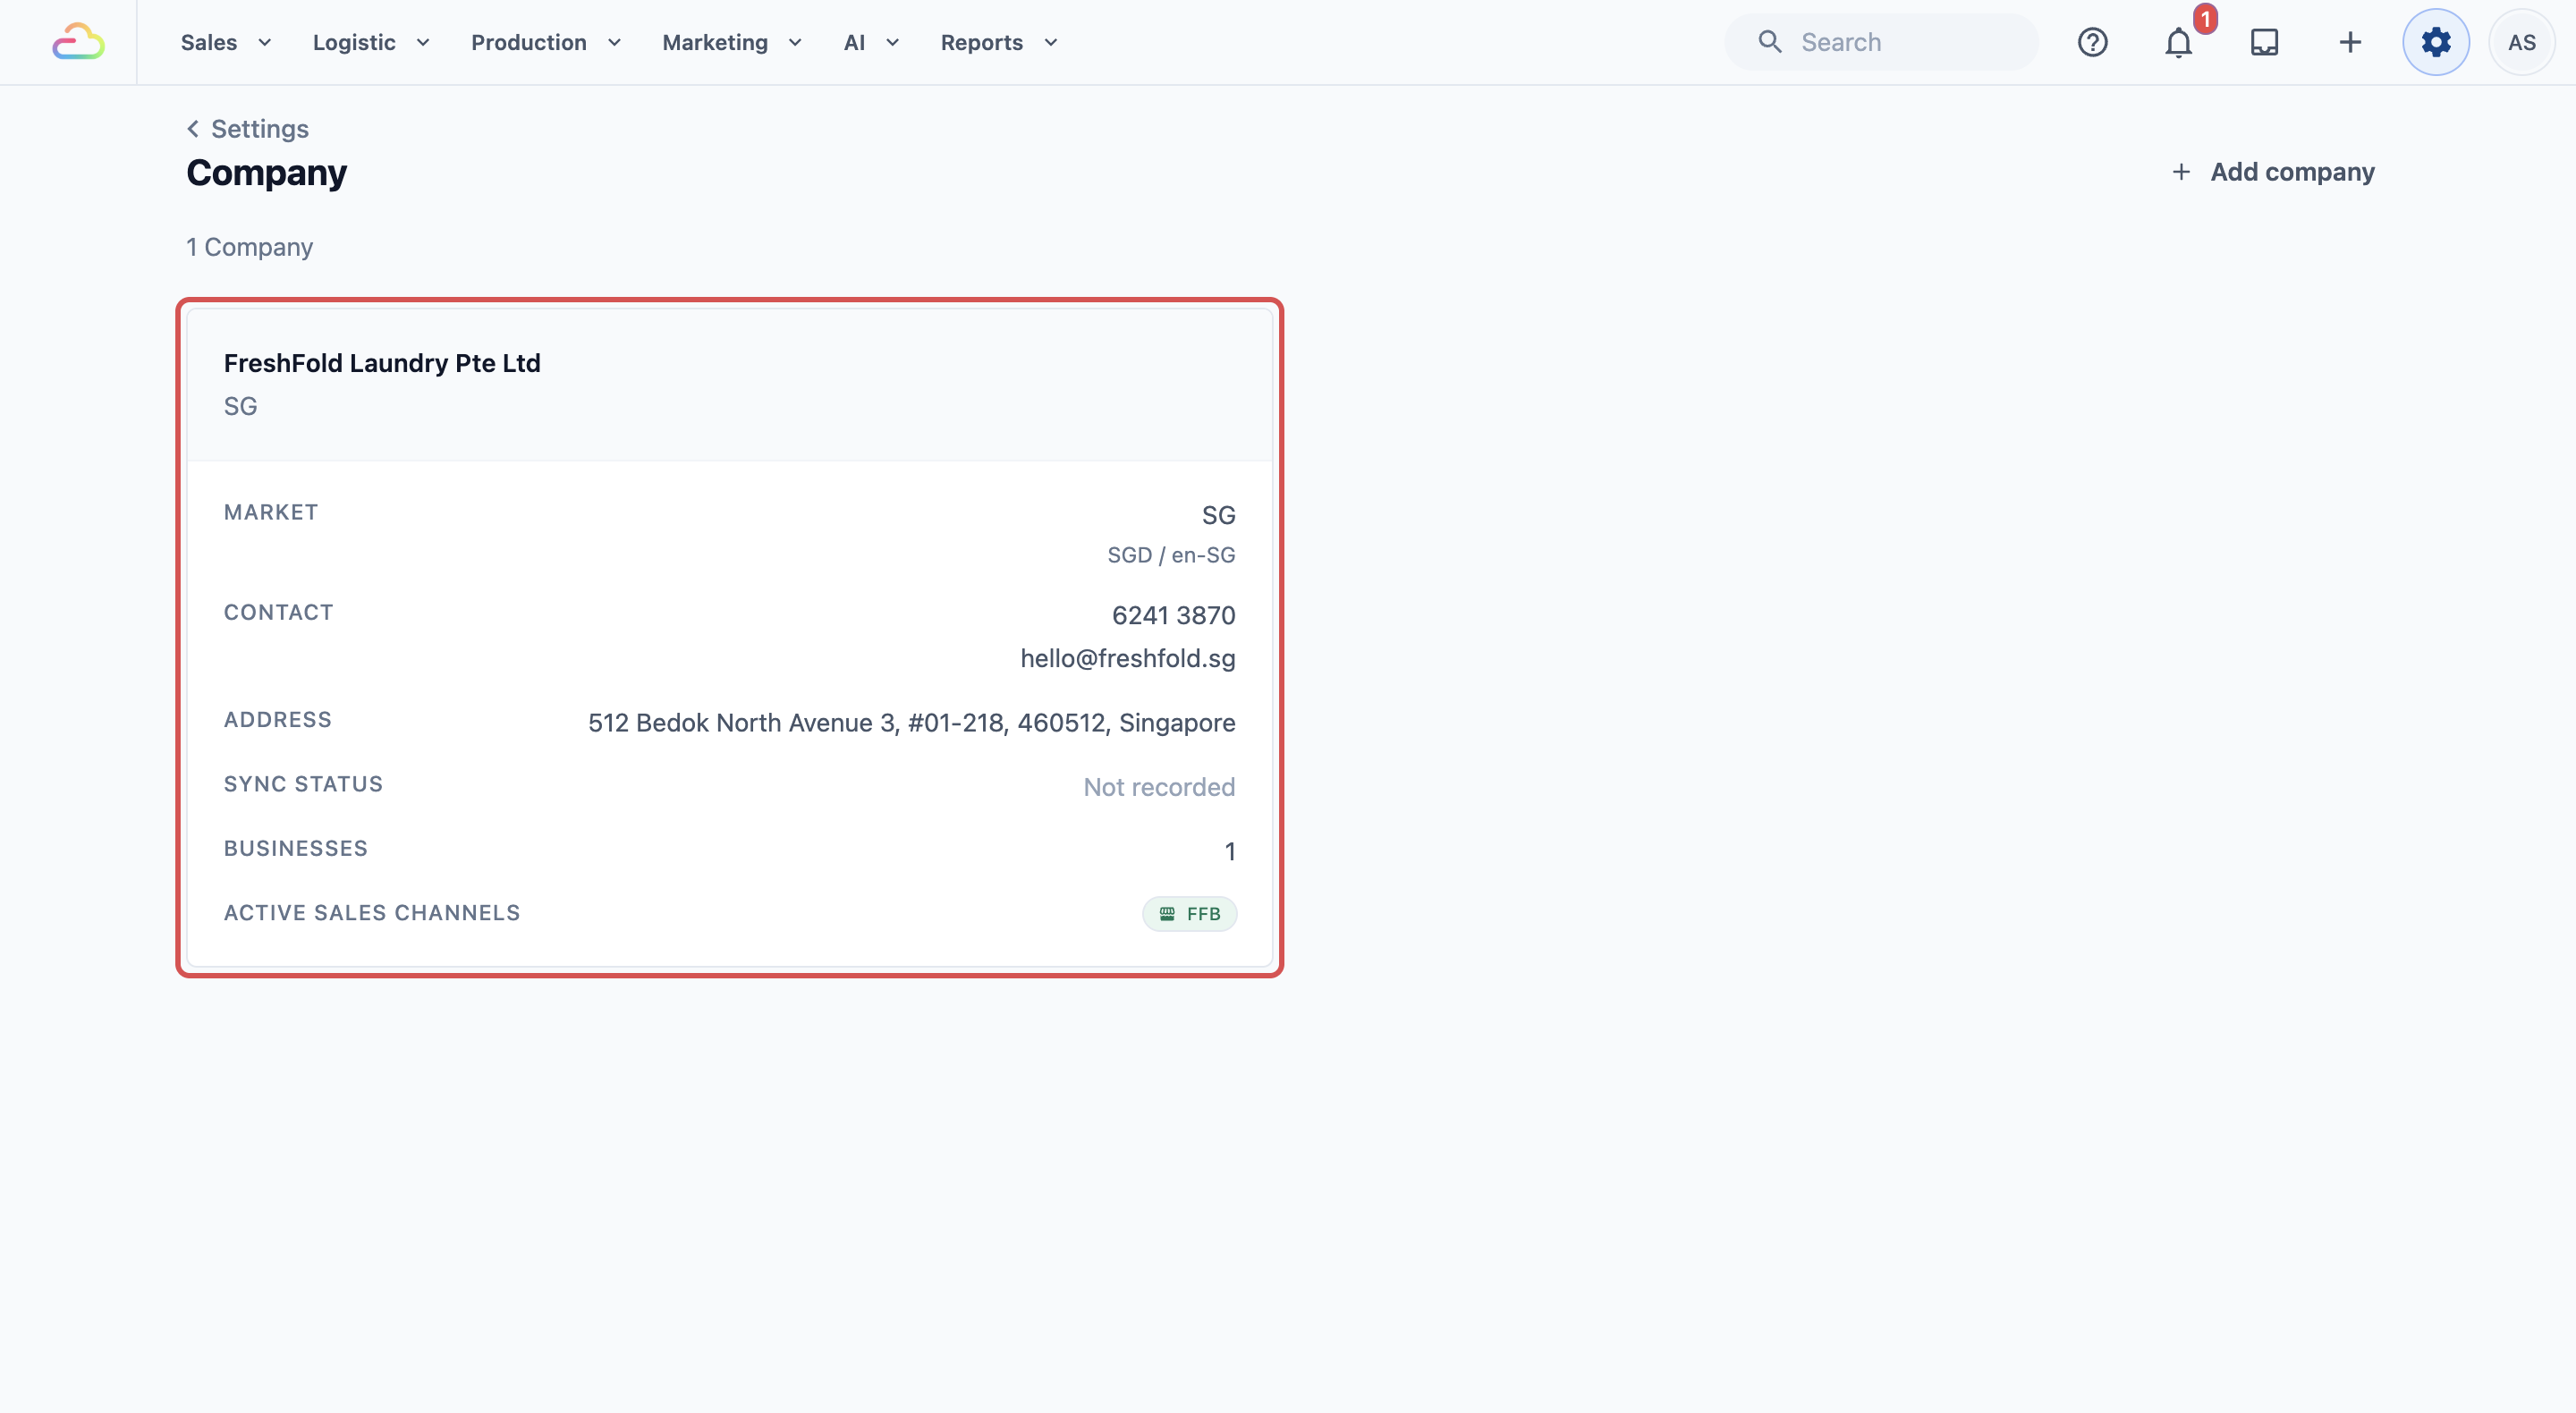Expand the Logistic dropdown menu

(x=371, y=42)
